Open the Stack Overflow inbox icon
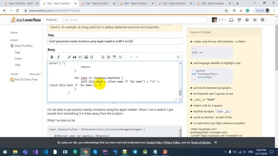The image size is (278, 156). point(231,20)
